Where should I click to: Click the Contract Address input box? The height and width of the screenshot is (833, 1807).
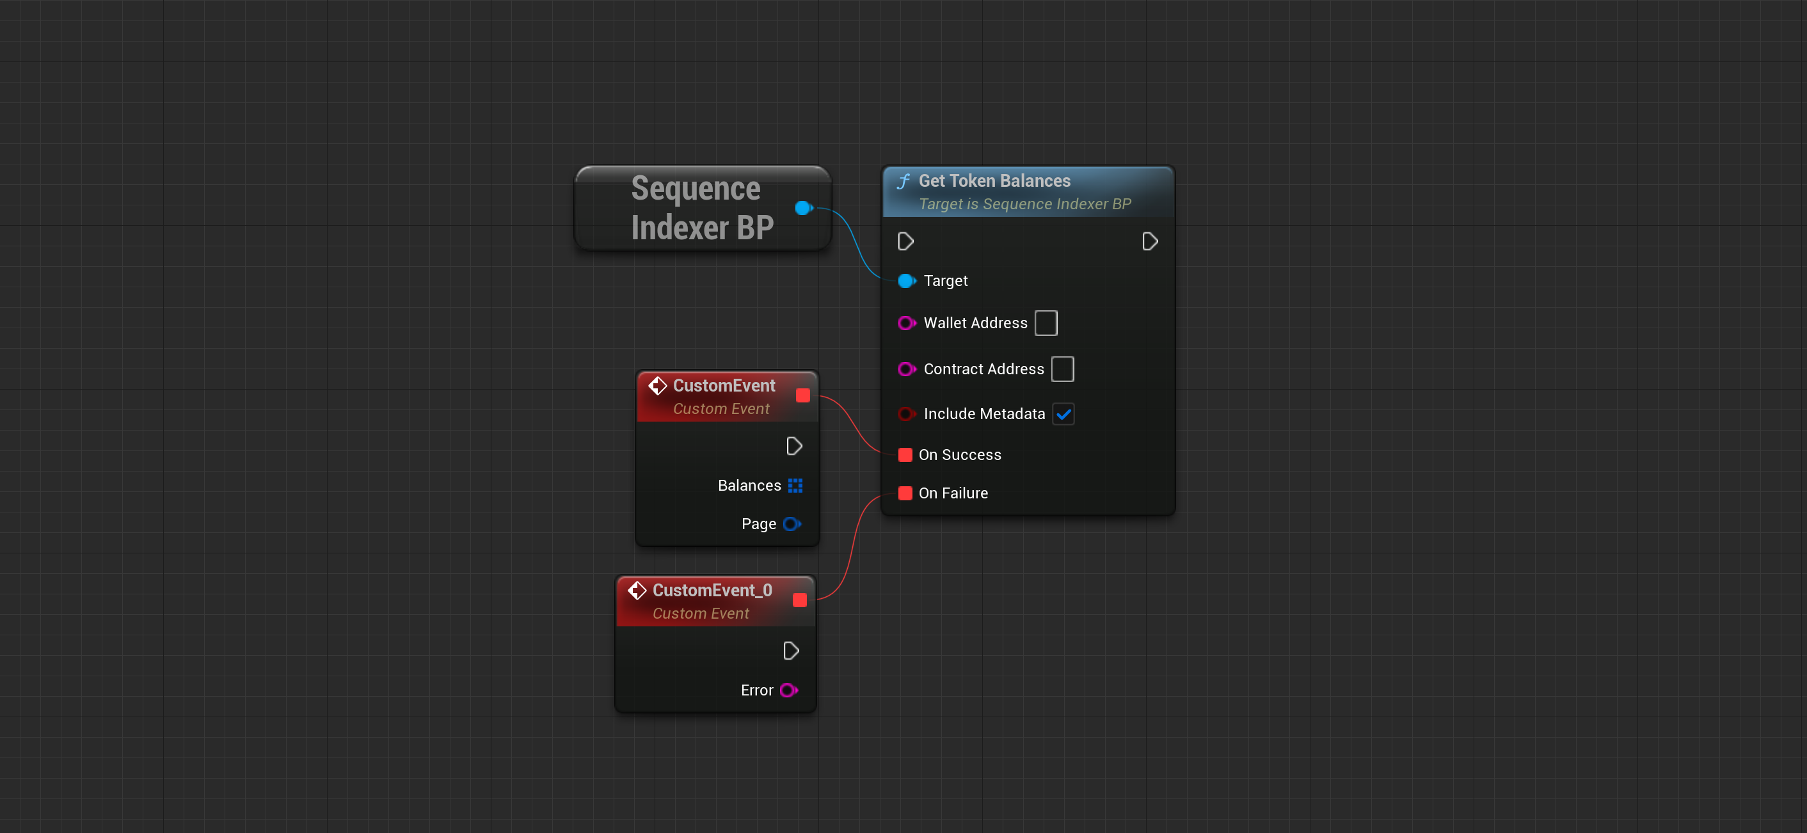[x=1062, y=370]
